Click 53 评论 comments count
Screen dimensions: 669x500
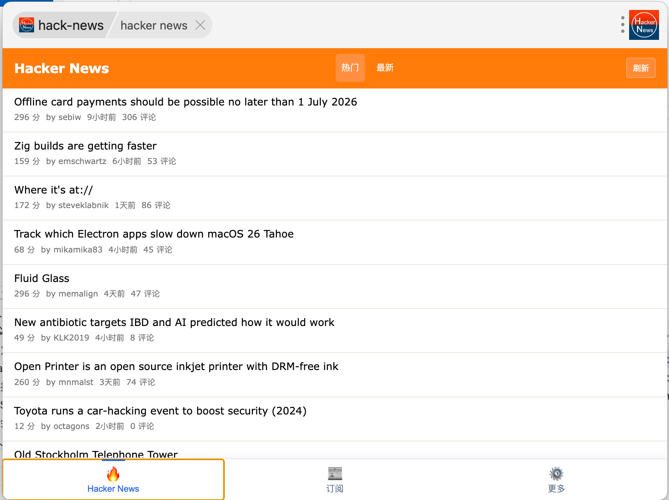point(162,162)
